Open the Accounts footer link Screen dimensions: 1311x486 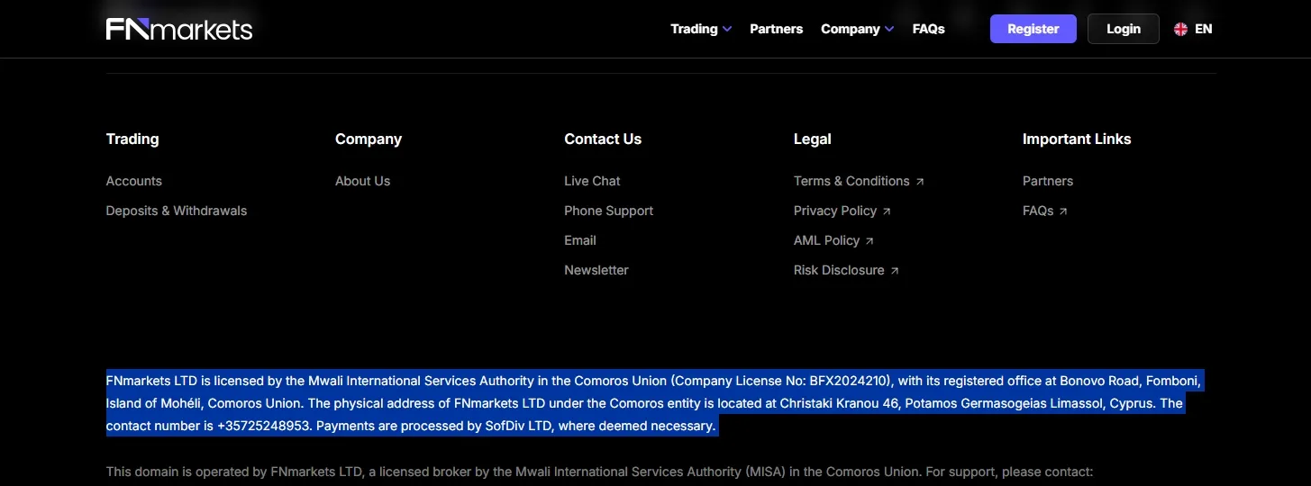click(x=134, y=181)
